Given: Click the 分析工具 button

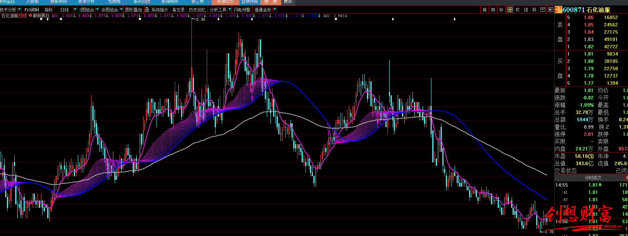Looking at the screenshot, I should tap(218, 10).
